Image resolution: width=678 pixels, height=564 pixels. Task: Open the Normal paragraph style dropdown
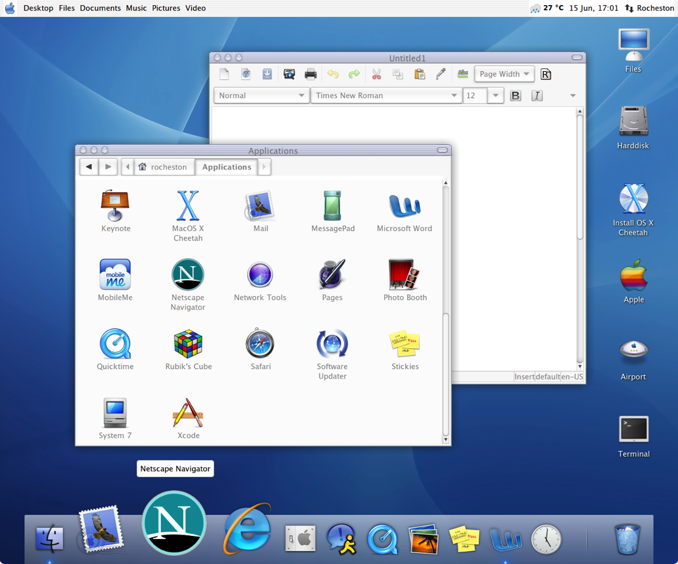pyautogui.click(x=261, y=96)
